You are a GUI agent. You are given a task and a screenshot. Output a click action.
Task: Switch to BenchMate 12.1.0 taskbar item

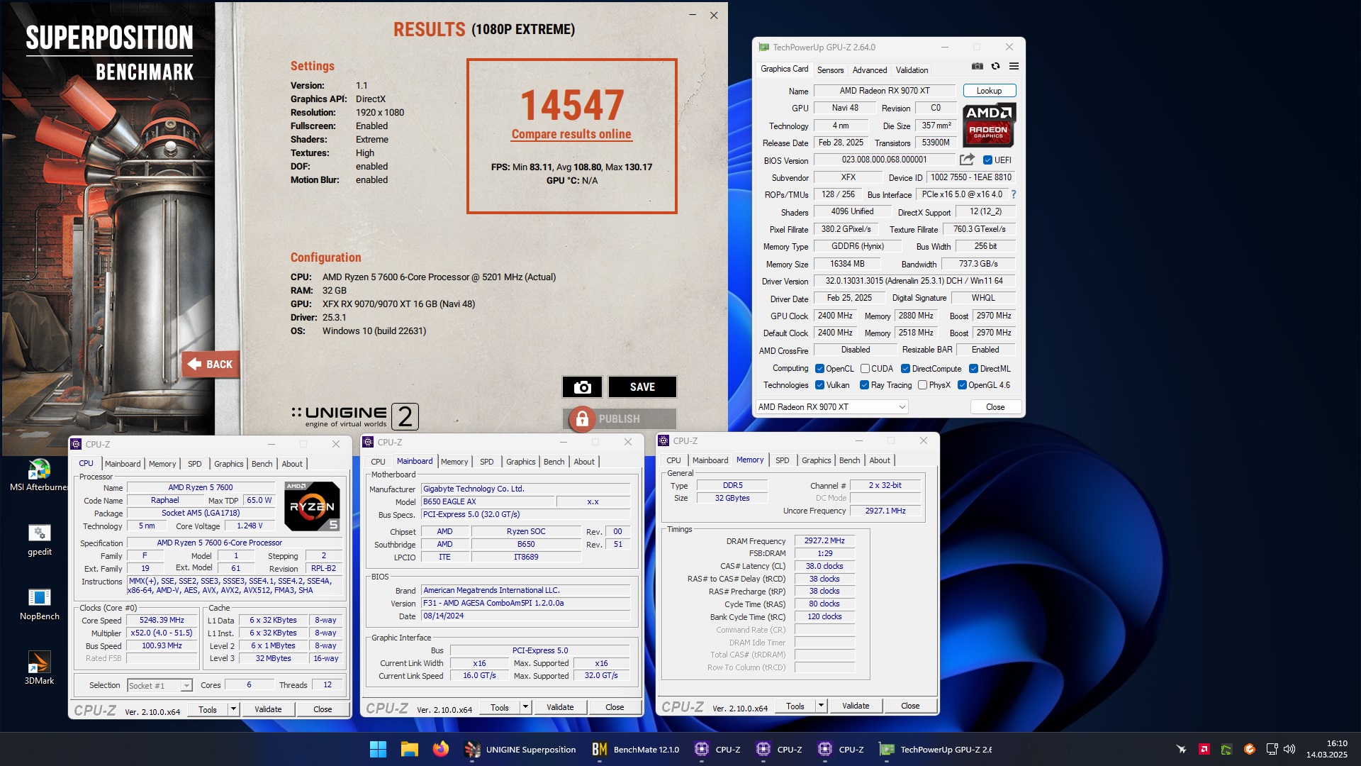tap(636, 749)
